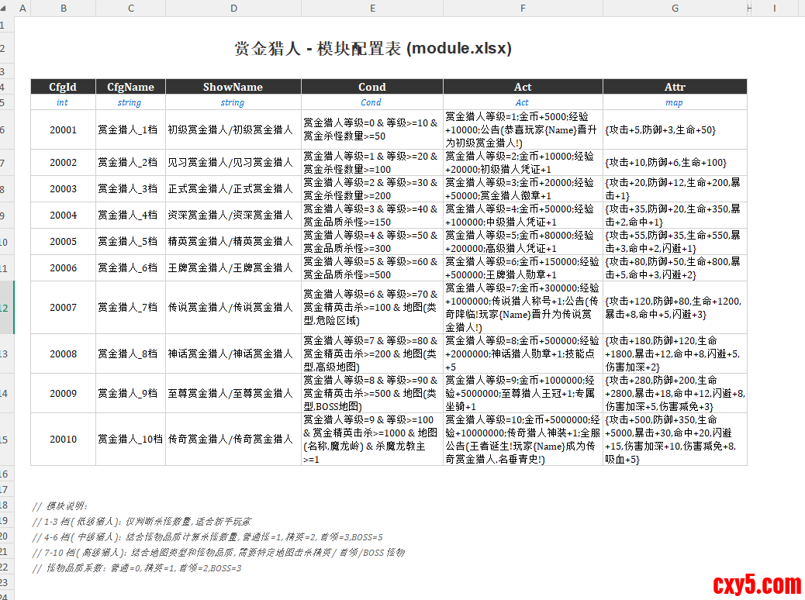Viewport: 805px width, 600px height.
Task: Select the Cond header cell
Action: pos(372,87)
